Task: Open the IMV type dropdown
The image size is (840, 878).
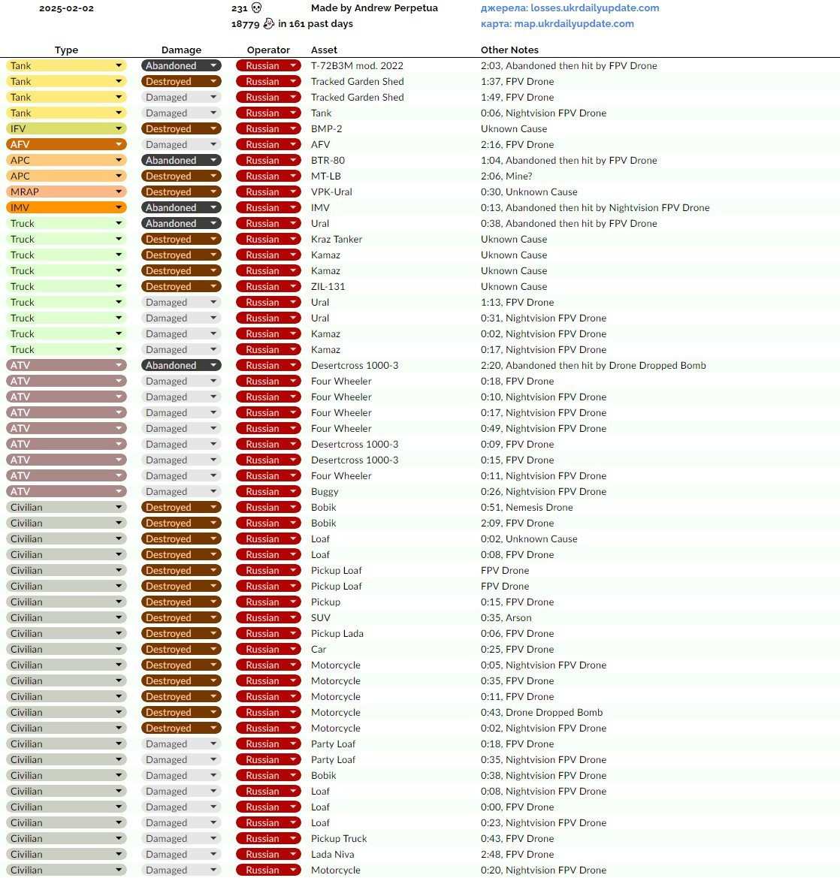Action: click(x=66, y=207)
